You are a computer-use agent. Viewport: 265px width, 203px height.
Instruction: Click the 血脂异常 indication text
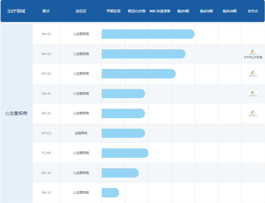81,133
